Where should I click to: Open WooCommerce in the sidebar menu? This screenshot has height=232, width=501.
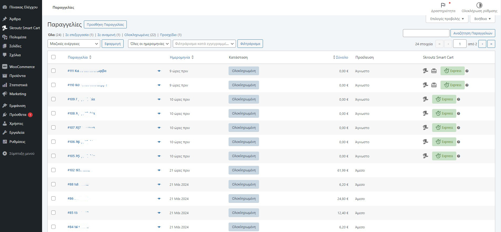22,67
